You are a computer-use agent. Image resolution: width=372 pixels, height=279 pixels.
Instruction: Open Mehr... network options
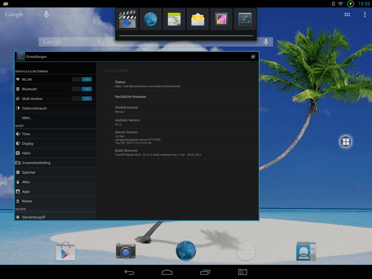coord(55,118)
